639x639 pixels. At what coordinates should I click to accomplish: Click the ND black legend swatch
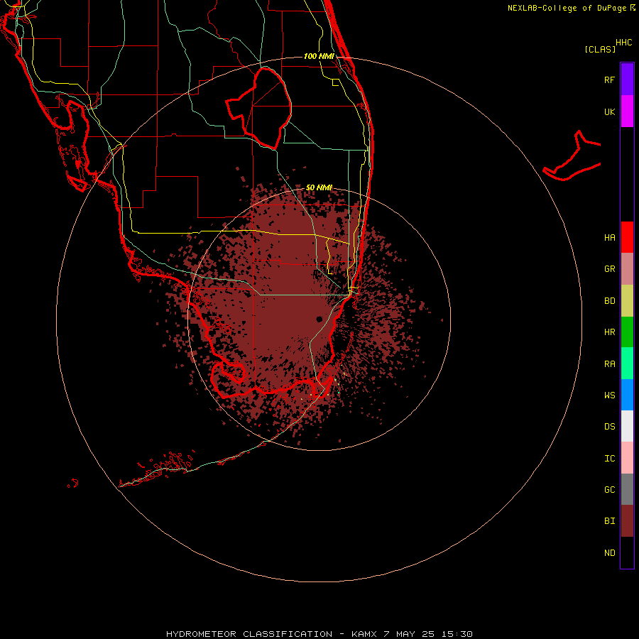coord(627,552)
